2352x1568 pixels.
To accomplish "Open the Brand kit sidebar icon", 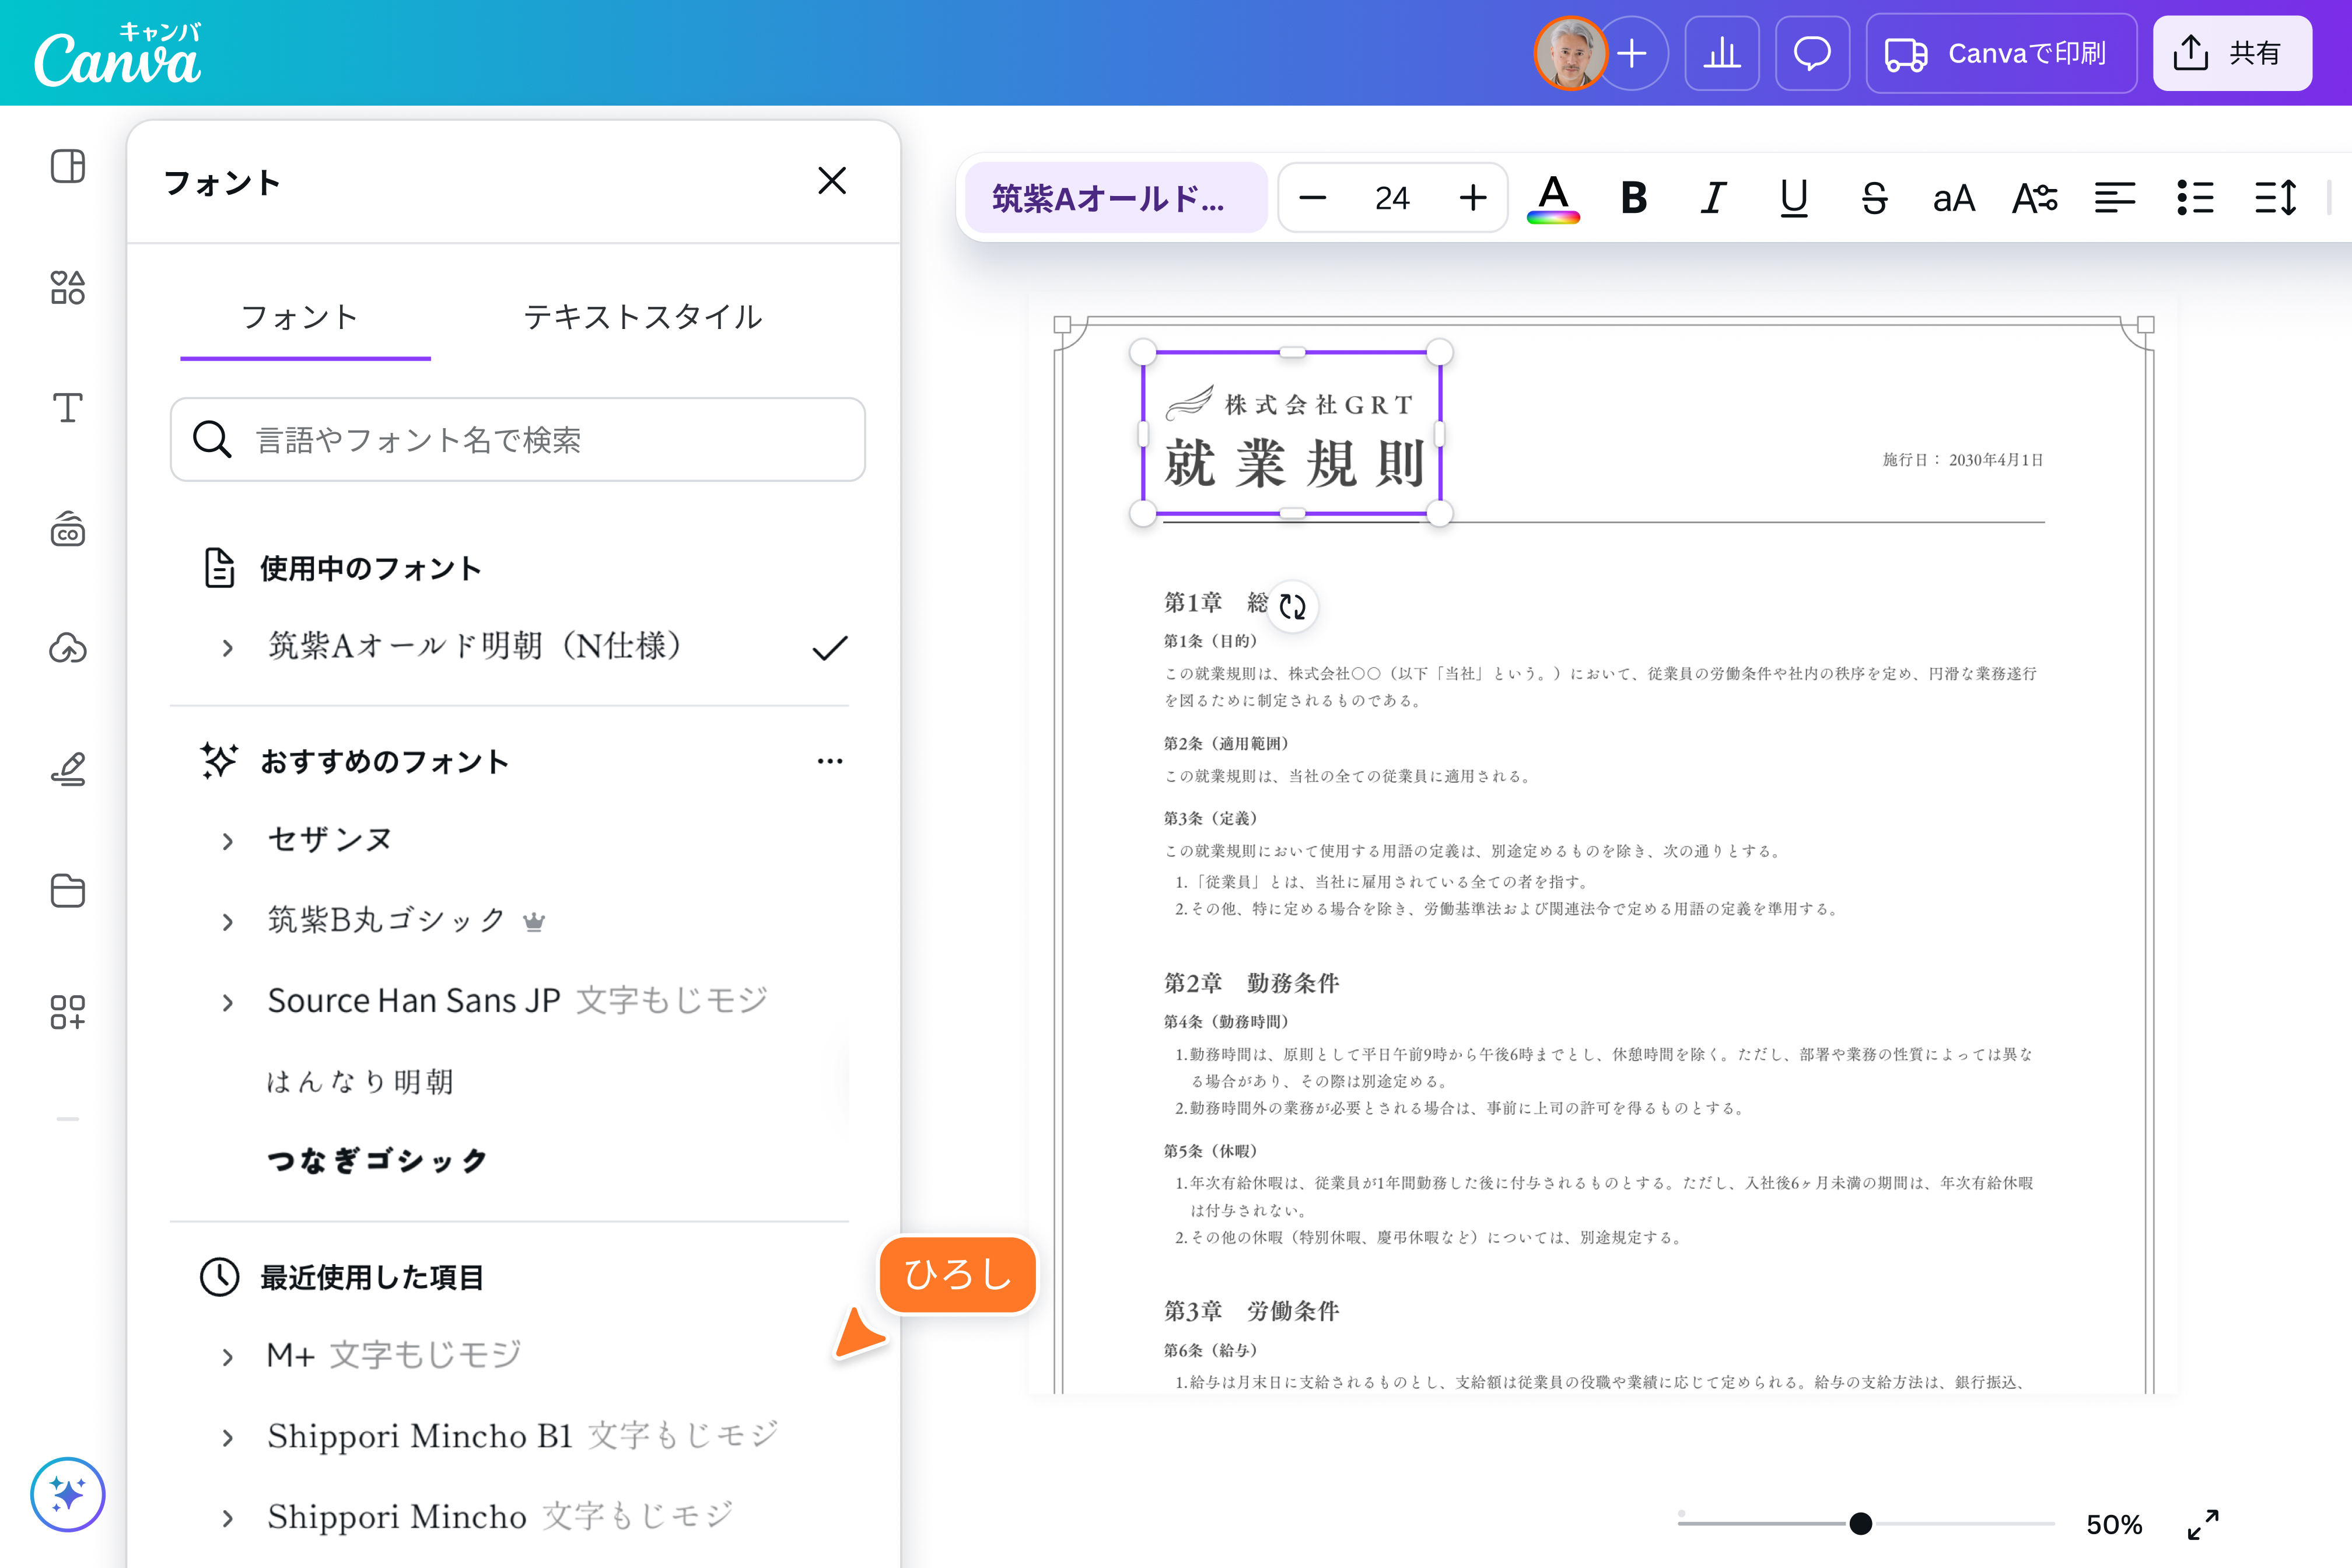I will pyautogui.click(x=68, y=529).
